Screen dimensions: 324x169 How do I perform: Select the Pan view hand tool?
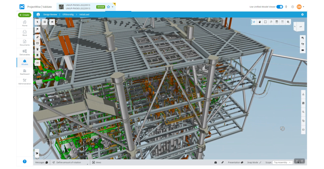click(260, 22)
